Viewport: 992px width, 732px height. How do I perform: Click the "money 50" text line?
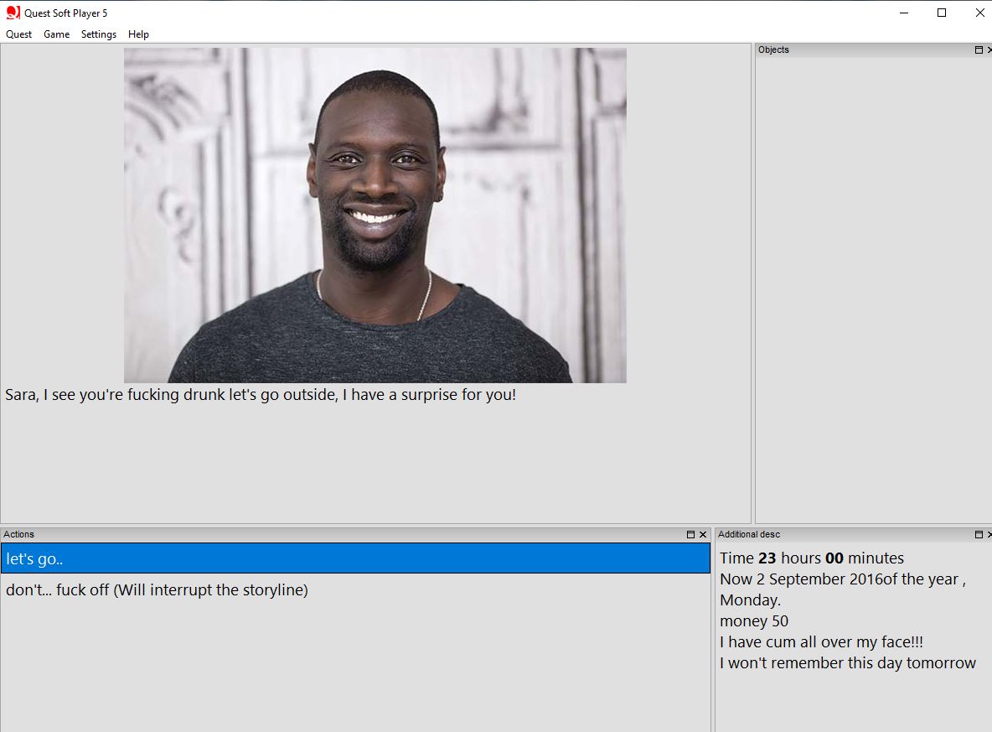click(x=753, y=620)
